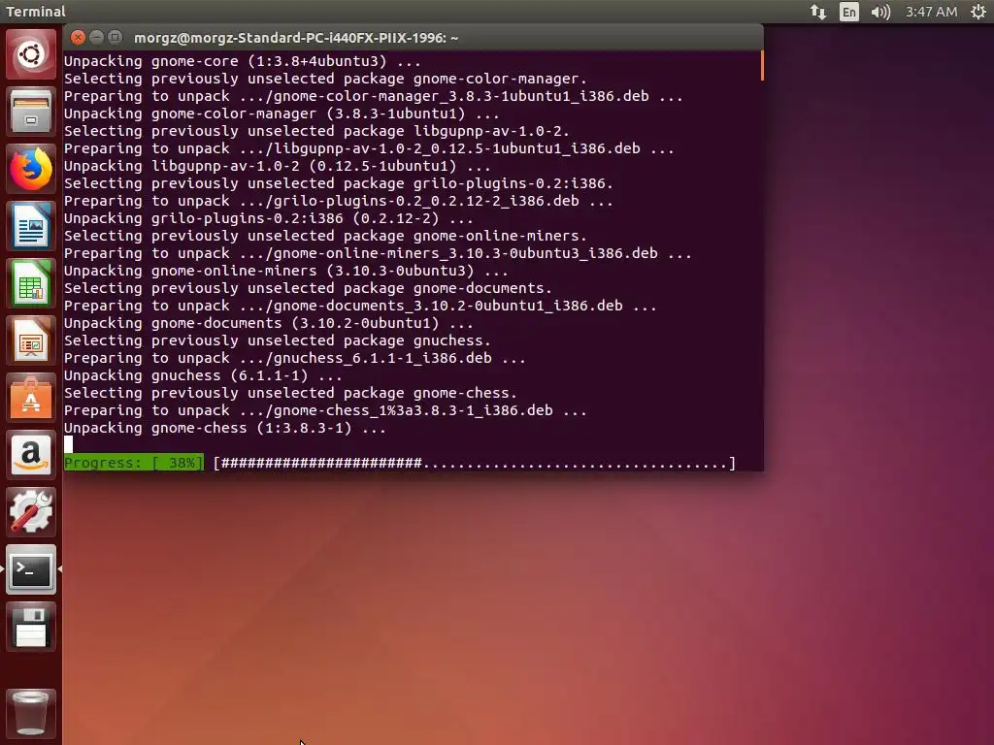Open Ubuntu Software Center icon
994x745 pixels.
coord(31,398)
